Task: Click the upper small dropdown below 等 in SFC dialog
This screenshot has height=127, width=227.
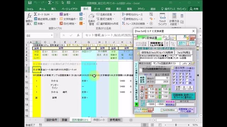Action: coord(142,93)
